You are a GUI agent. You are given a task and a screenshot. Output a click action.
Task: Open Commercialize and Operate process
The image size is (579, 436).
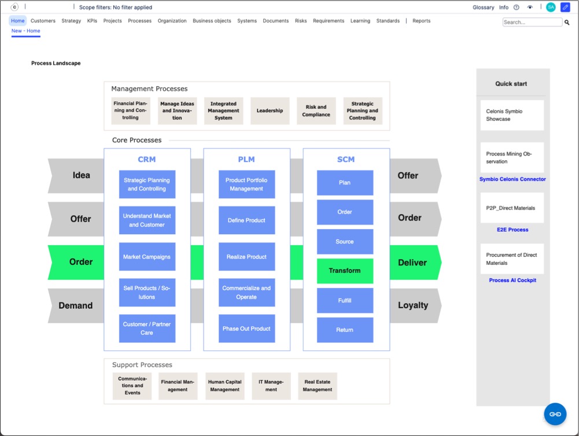point(246,293)
